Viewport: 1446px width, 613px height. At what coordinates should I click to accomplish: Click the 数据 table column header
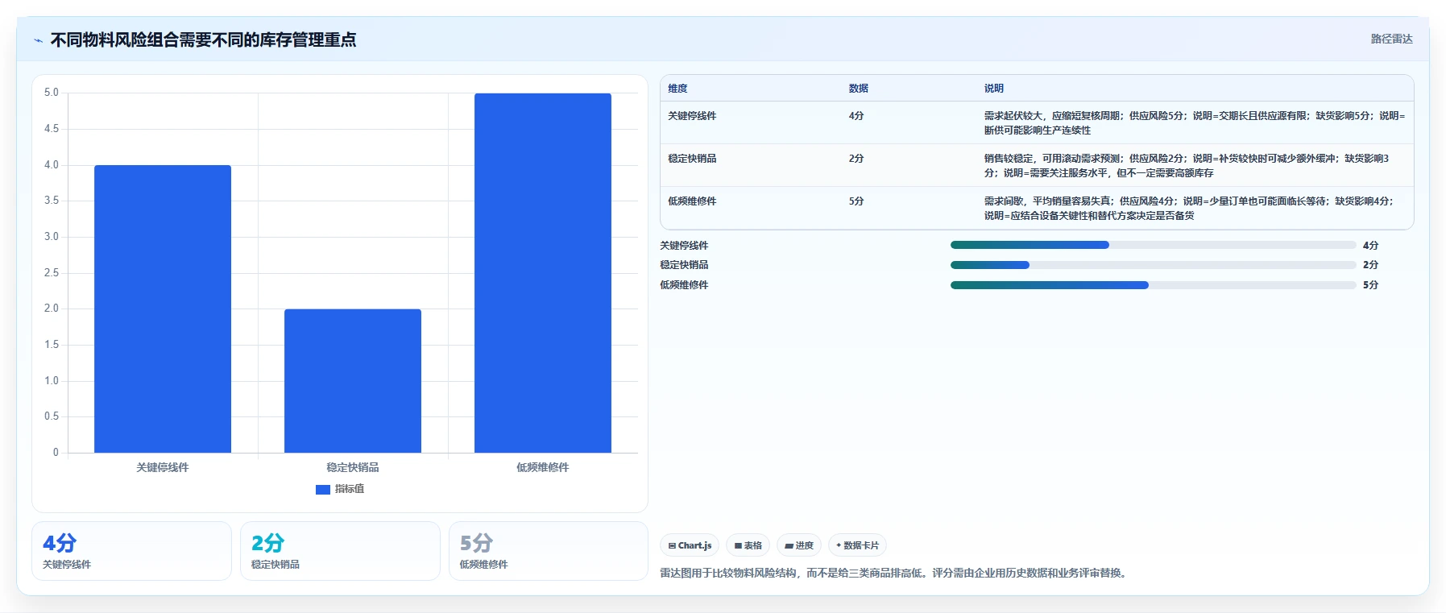coord(859,89)
